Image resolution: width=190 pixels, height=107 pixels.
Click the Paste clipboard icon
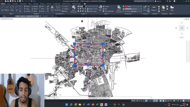tap(163, 8)
